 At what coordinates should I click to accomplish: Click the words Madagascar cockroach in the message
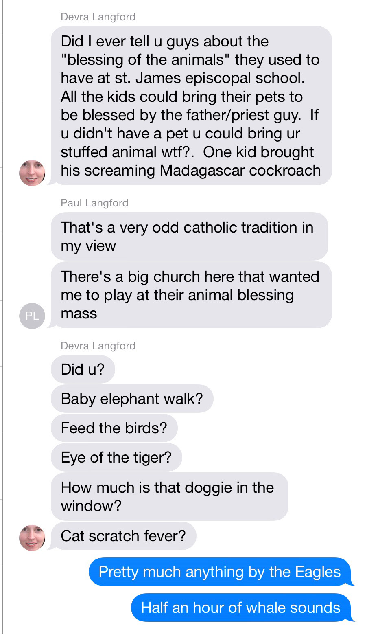240,170
